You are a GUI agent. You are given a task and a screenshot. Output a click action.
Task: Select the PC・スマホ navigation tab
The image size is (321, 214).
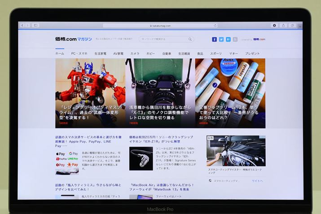point(79,53)
